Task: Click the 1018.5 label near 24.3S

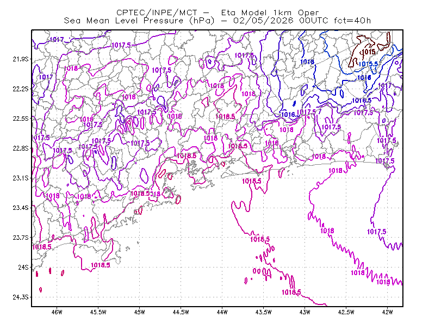Action: pos(291,292)
